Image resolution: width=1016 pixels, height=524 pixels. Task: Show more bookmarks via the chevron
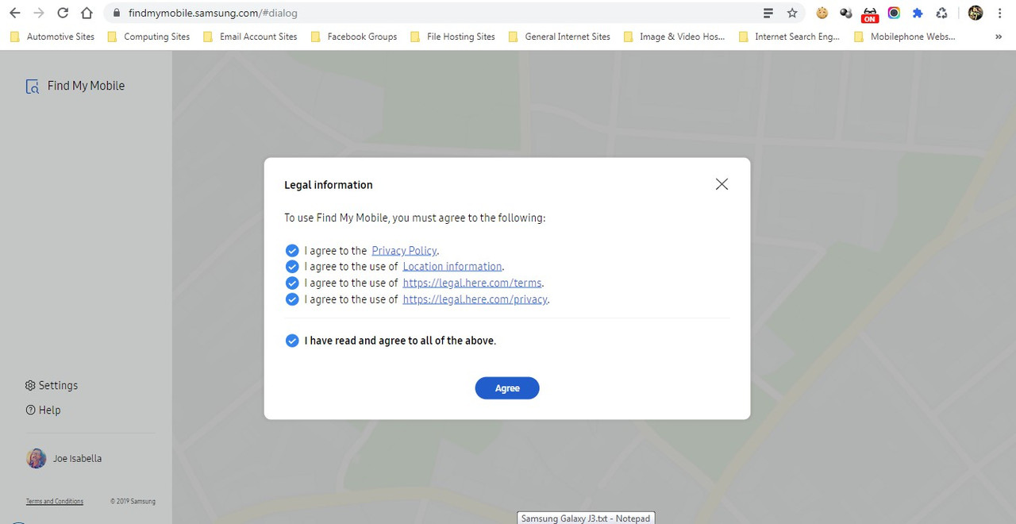click(999, 37)
